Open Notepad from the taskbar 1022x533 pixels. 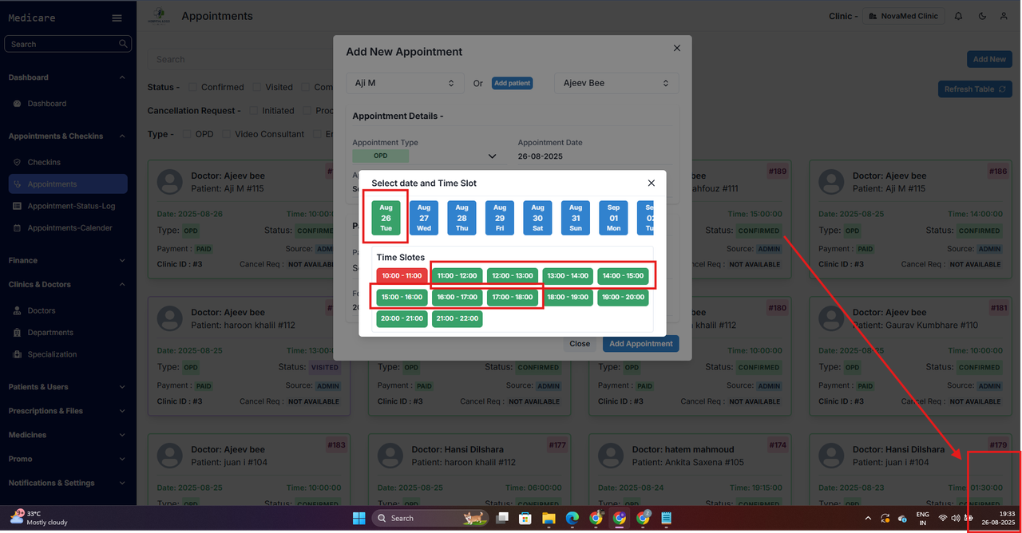(667, 518)
